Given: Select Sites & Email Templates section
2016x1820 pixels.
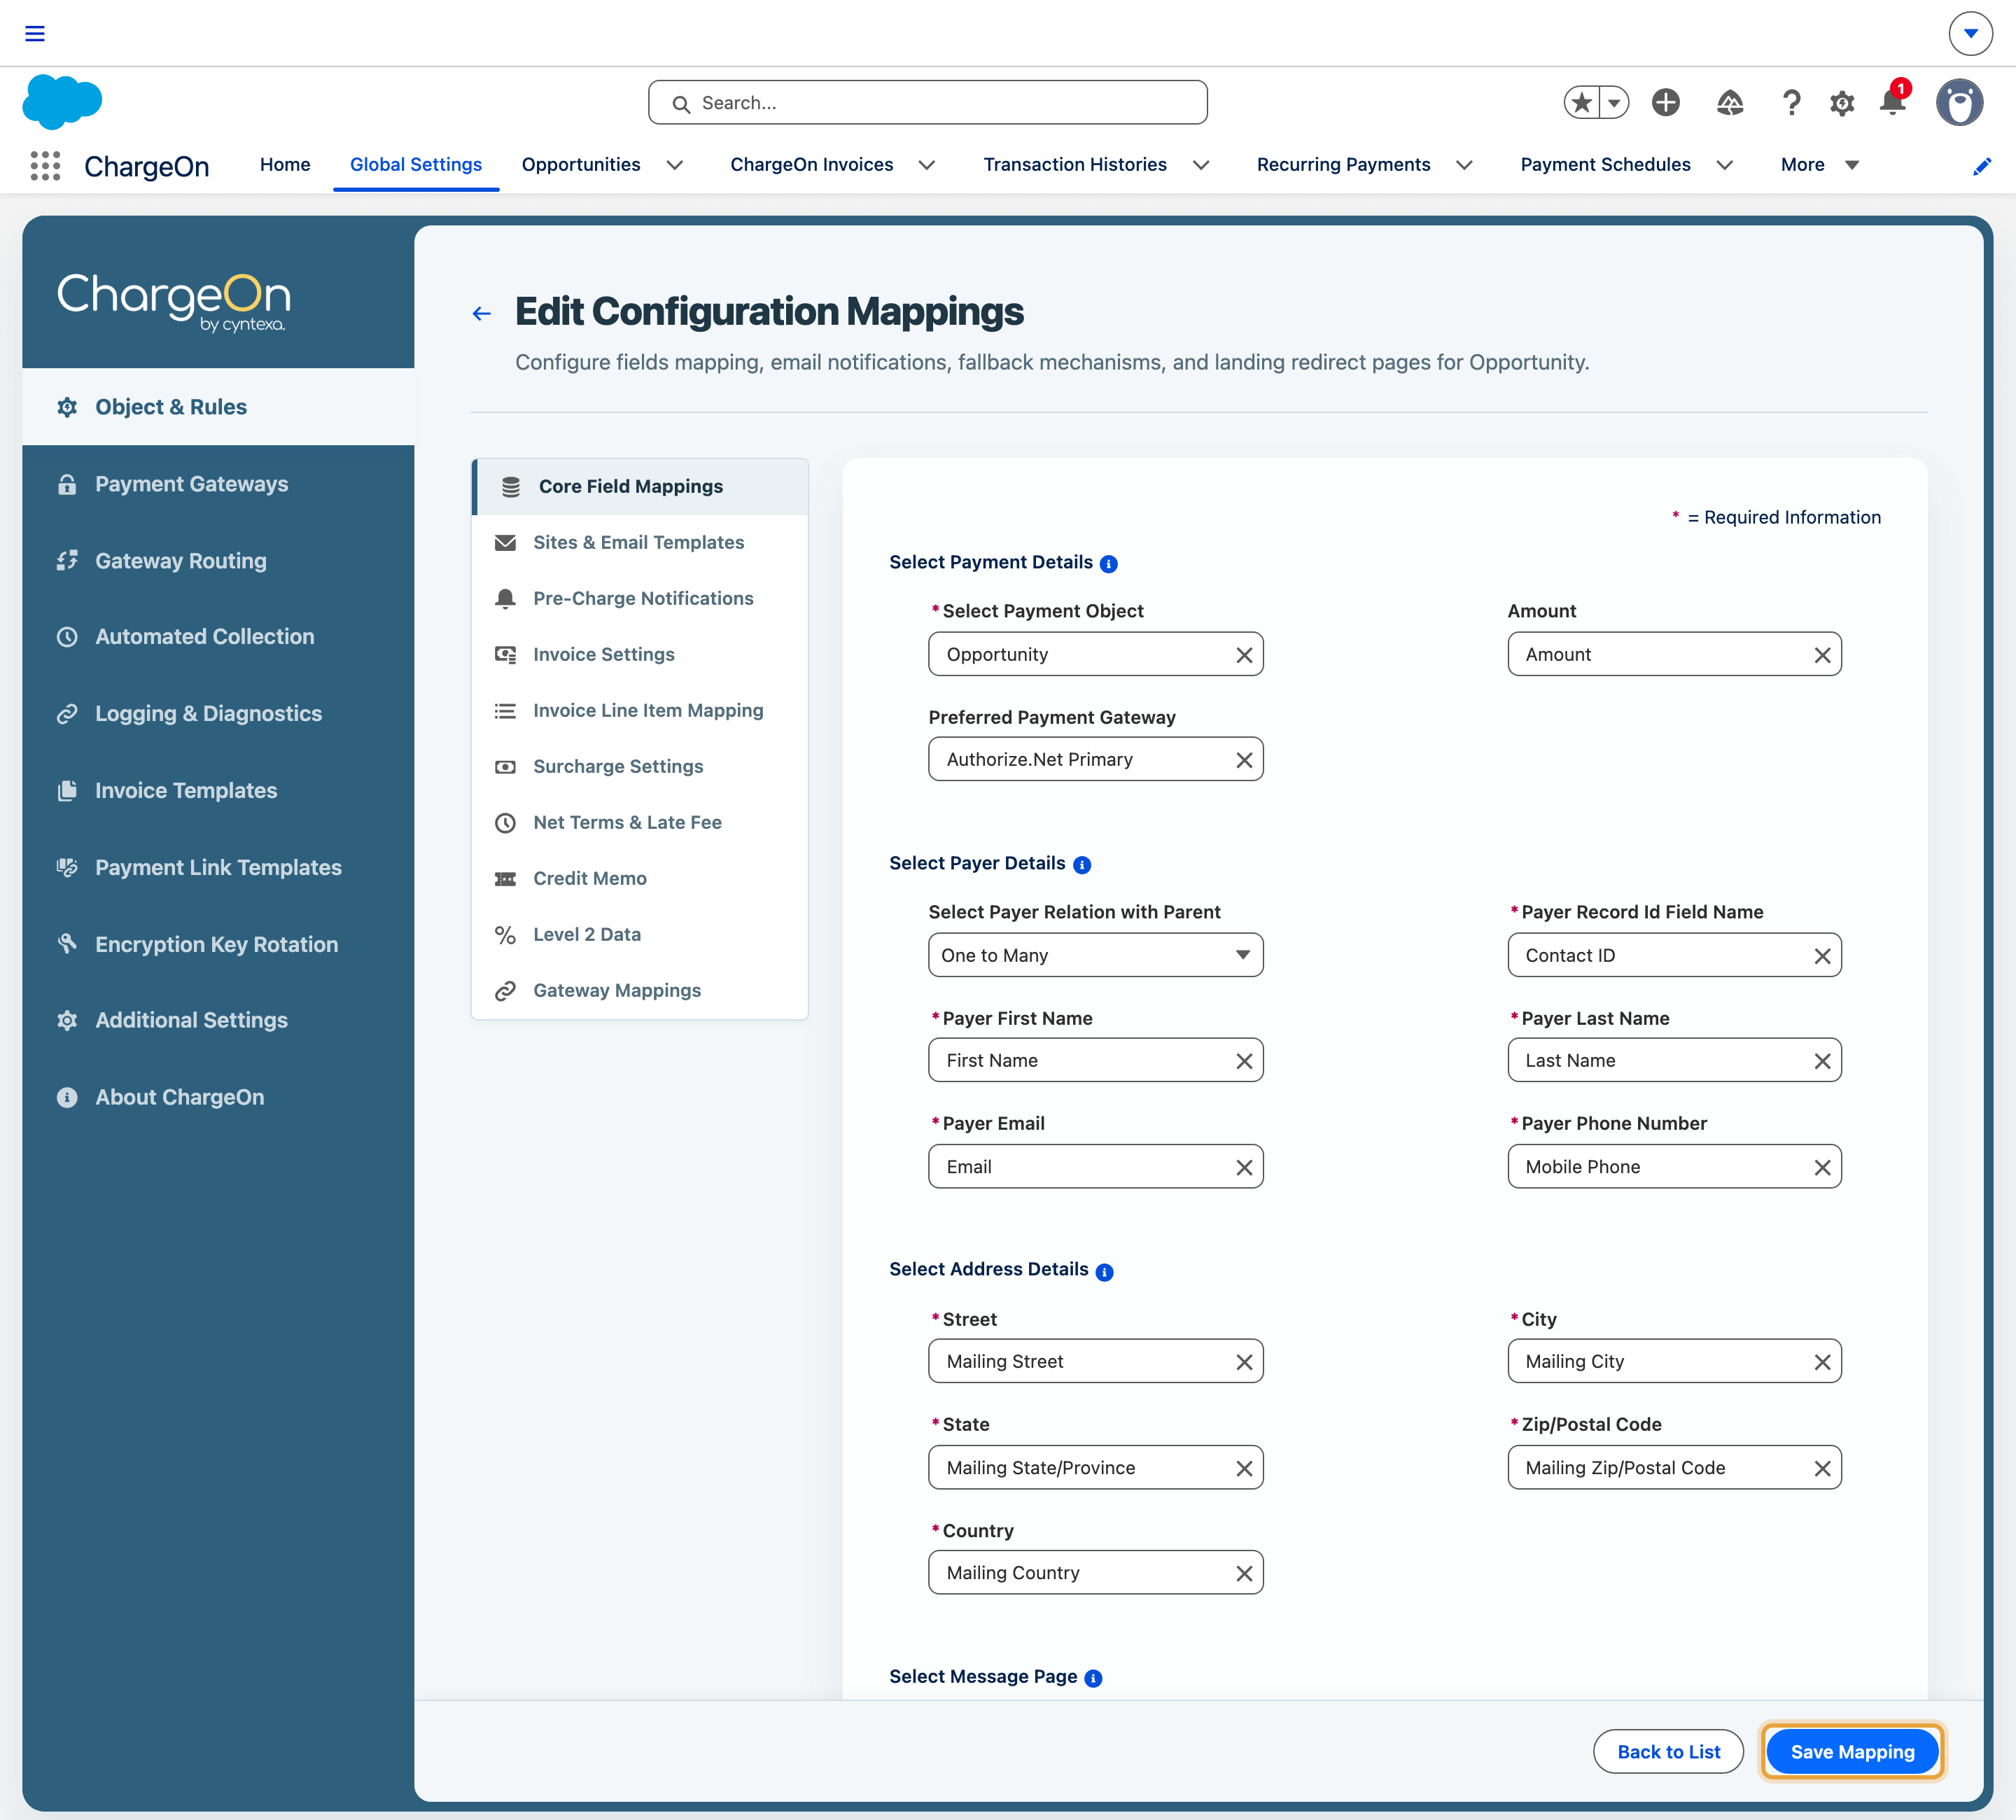Looking at the screenshot, I should 639,543.
